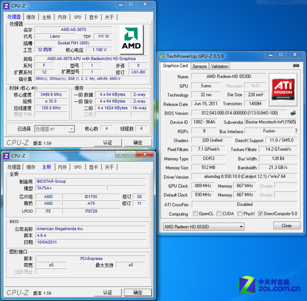
Task: Click the Default Clock value 930 MHz
Action: coord(203,194)
